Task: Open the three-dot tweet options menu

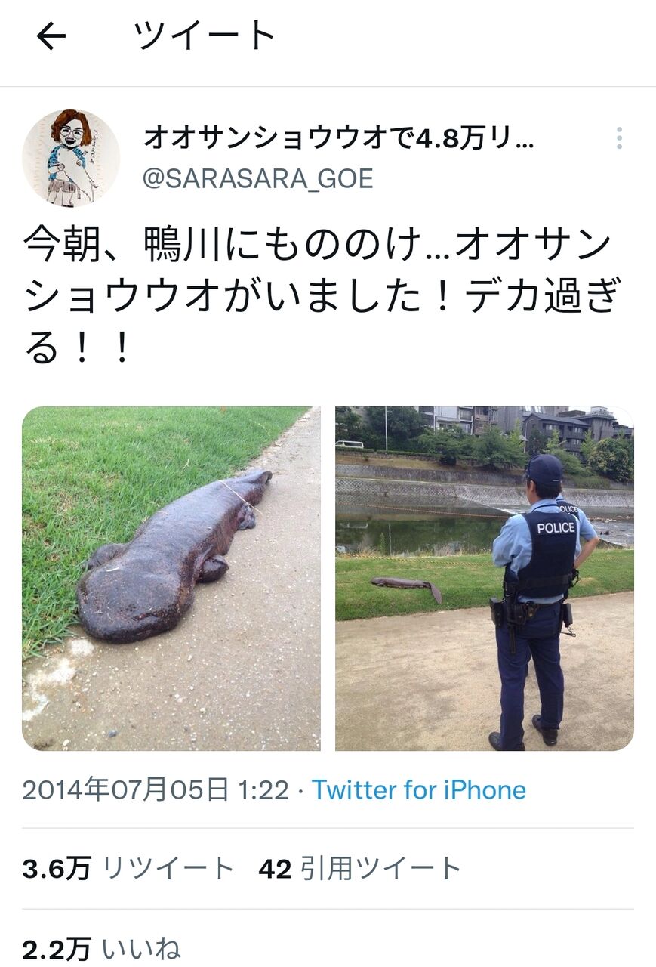Action: point(619,138)
